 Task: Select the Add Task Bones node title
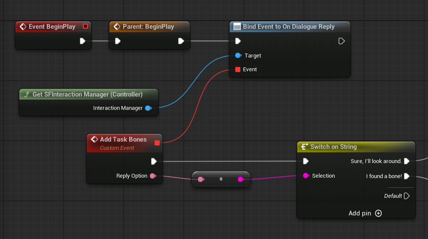click(x=123, y=139)
